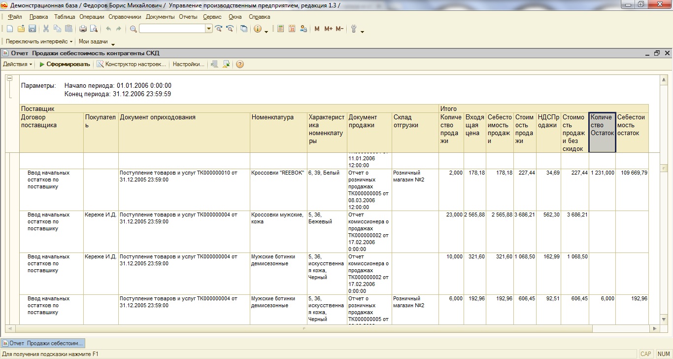Collapse the report parameters group toggle
Image resolution: width=673 pixels, height=359 pixels.
click(9, 78)
